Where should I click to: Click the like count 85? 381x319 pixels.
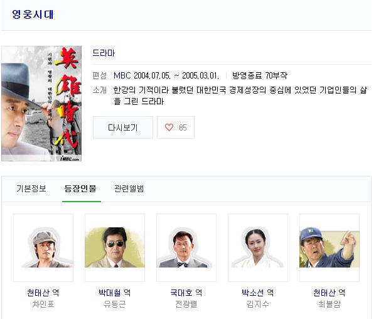(183, 127)
